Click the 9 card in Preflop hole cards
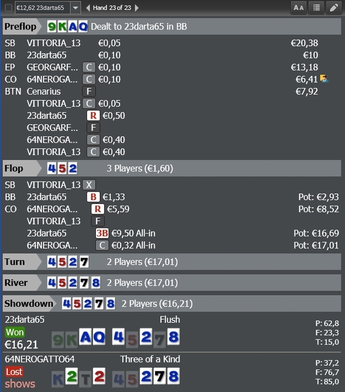345x392 pixels. click(x=52, y=26)
